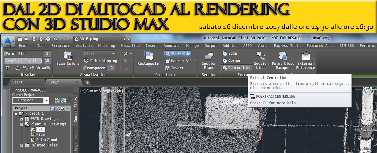This screenshot has height=153, width=377.
Task: Collapse the Project section arrow
Action: [68, 109]
